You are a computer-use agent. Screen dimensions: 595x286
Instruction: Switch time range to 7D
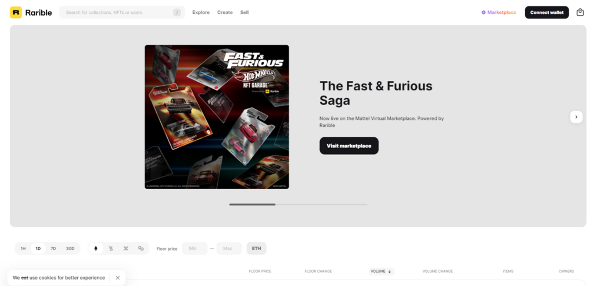point(53,248)
